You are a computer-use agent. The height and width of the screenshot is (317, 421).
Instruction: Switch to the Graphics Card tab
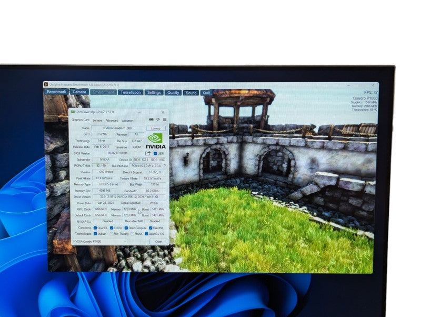(x=81, y=120)
